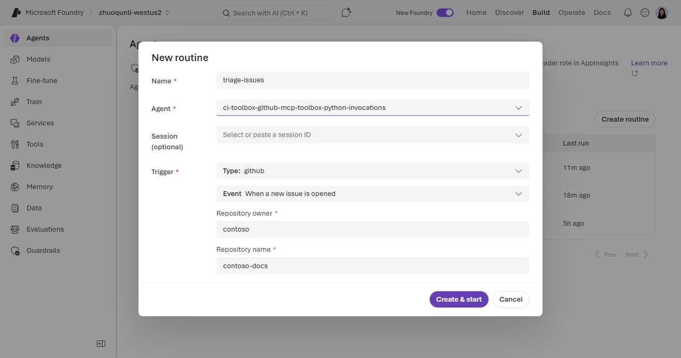
Task: Select the Build tab
Action: pyautogui.click(x=541, y=13)
